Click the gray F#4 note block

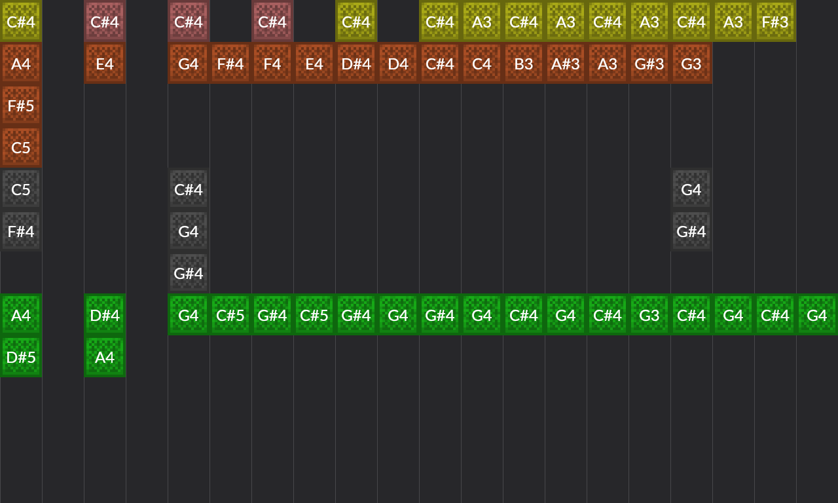pos(21,231)
